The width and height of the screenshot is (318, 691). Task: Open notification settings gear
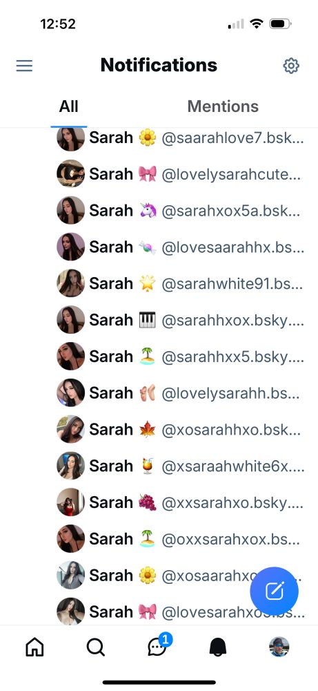(x=290, y=66)
